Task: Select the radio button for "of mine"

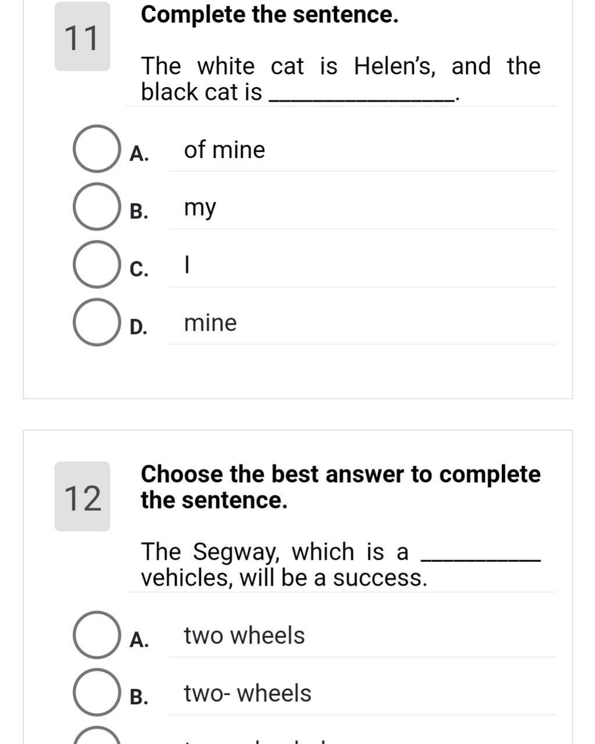Action: click(96, 149)
